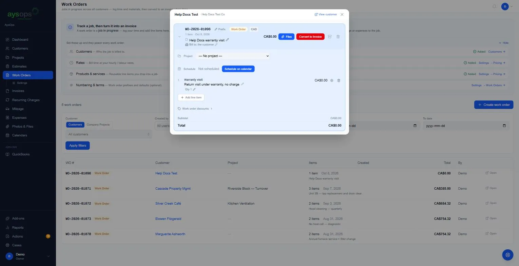Viewport: 519px width, 266px height.
Task: Click Schedule on calendar
Action: 238,69
